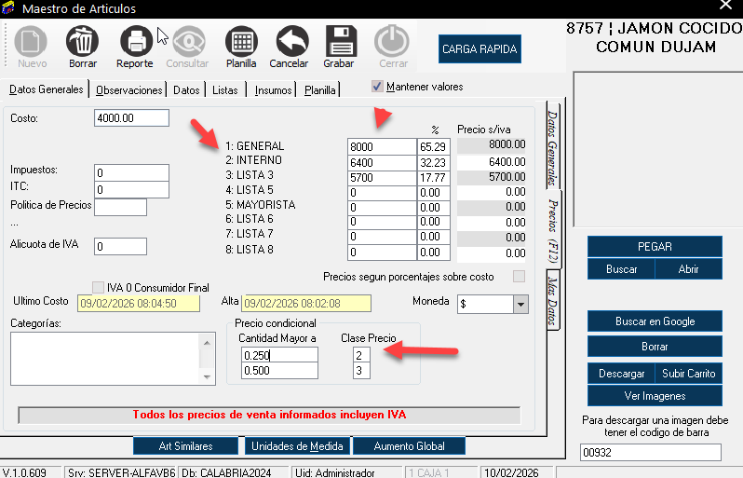Click the Aumento Global button
This screenshot has width=743, height=478.
pyautogui.click(x=408, y=446)
